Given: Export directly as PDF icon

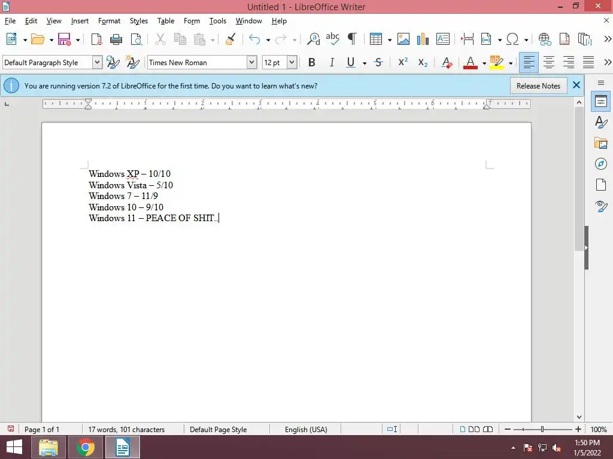Looking at the screenshot, I should pos(96,39).
